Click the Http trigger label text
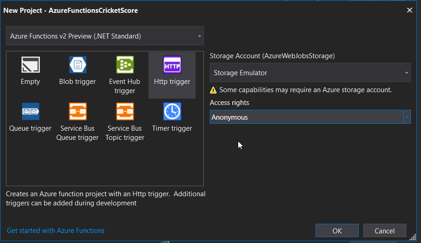Image resolution: width=421 pixels, height=243 pixels. 172,82
